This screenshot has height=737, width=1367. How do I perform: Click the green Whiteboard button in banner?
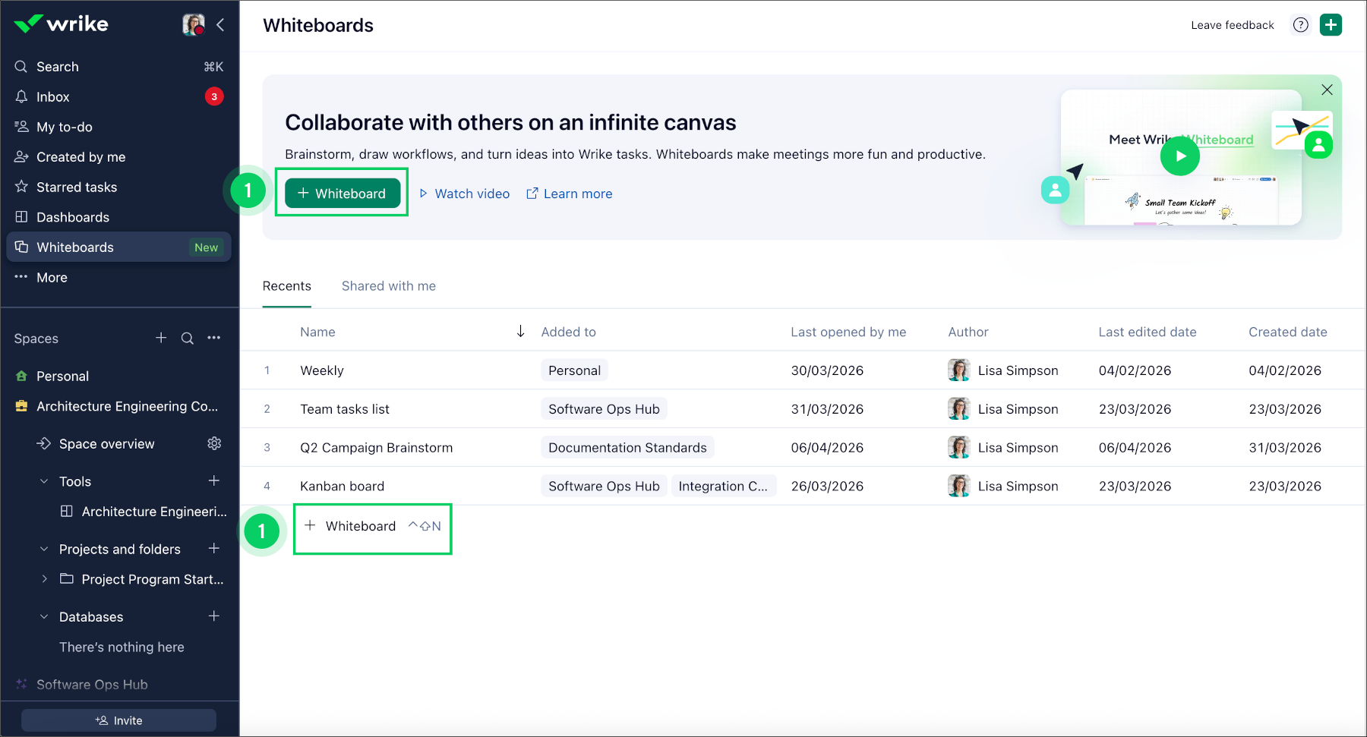343,194
